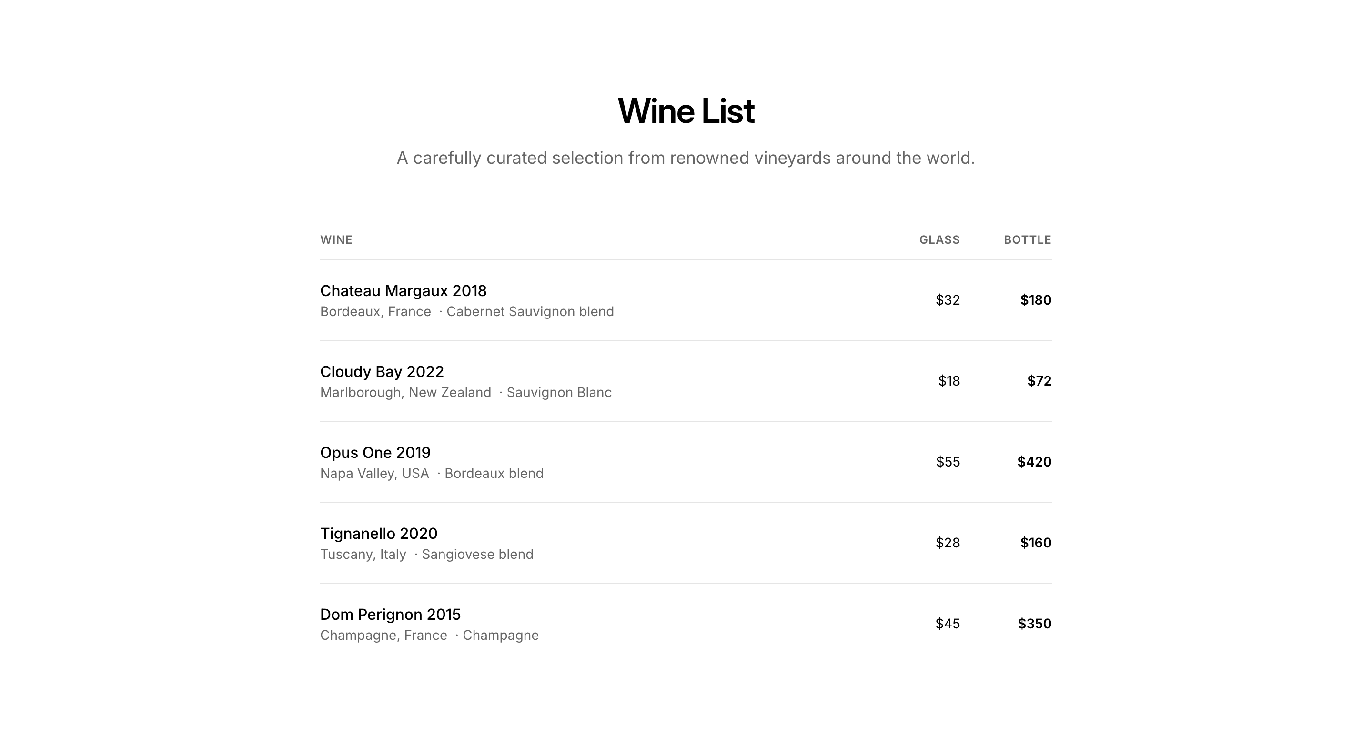Click the $55 glass price

click(x=948, y=462)
